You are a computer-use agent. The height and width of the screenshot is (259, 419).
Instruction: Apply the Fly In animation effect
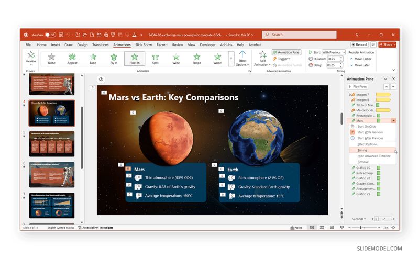tap(114, 59)
